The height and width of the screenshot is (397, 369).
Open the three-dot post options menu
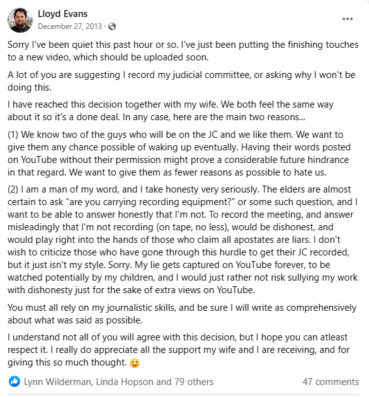click(x=347, y=19)
